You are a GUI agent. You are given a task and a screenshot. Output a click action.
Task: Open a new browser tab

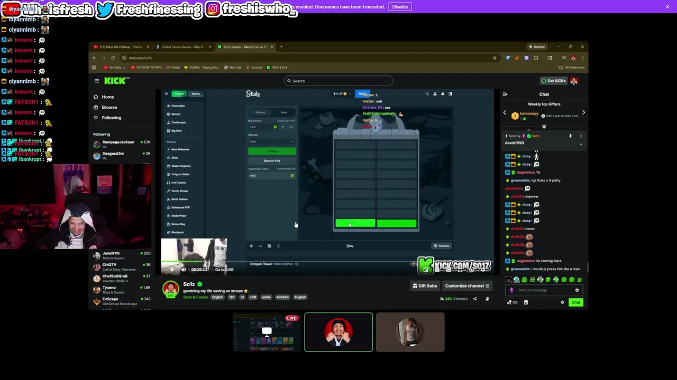pos(281,47)
